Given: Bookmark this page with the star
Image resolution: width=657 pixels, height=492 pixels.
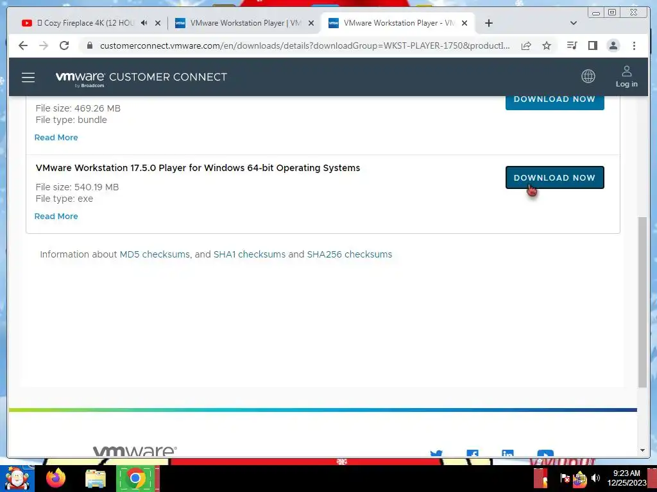Looking at the screenshot, I should (547, 45).
